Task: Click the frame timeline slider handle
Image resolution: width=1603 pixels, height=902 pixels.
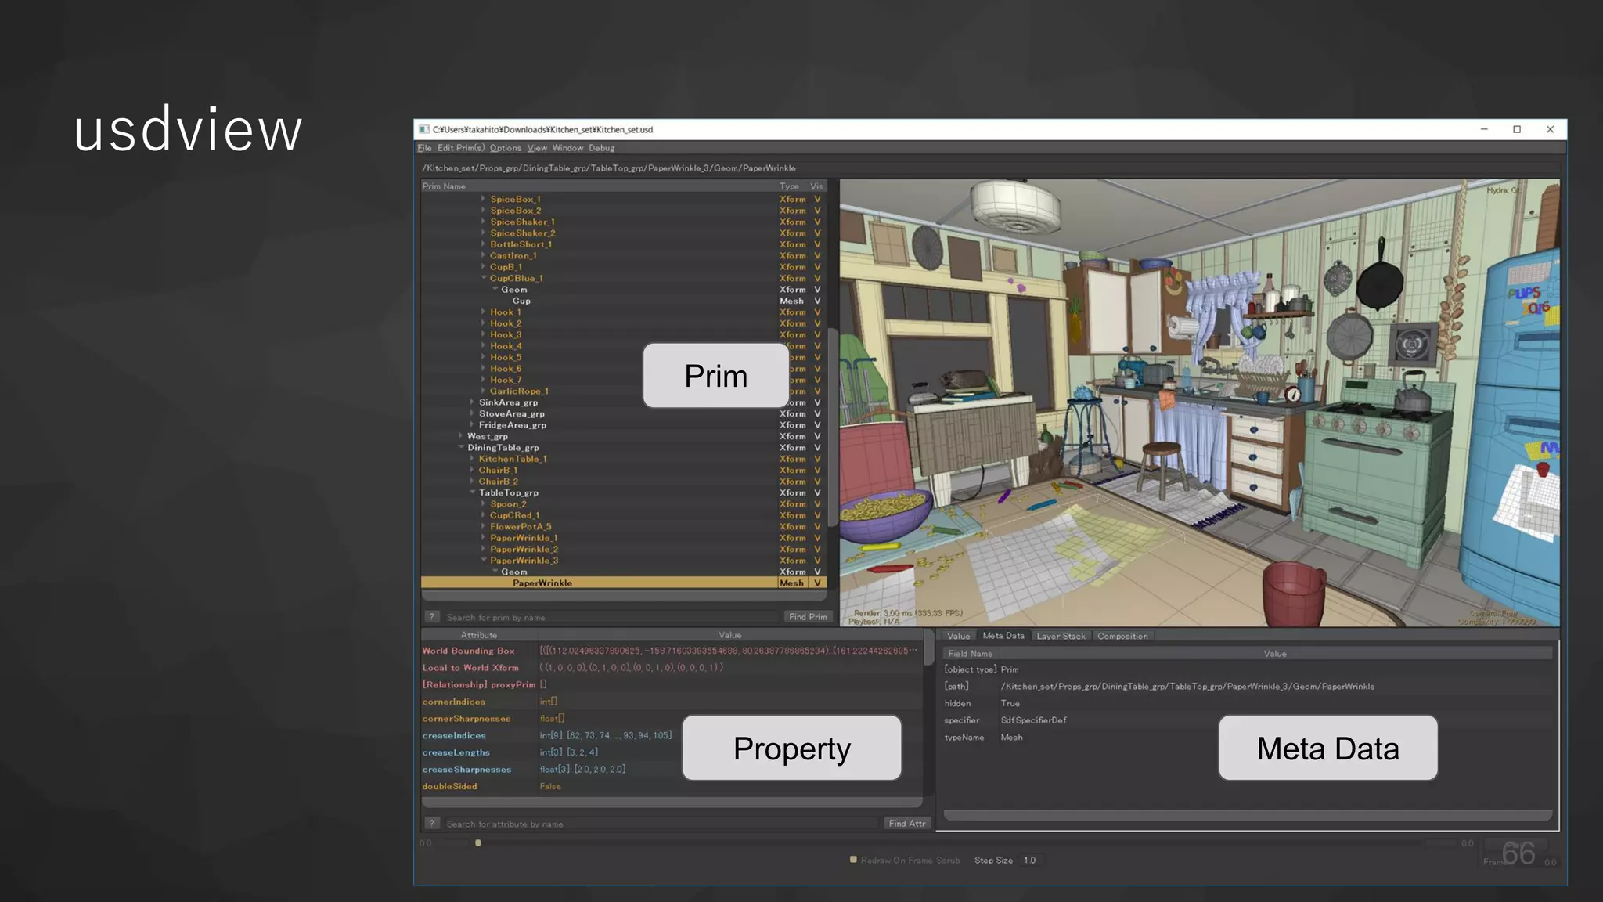Action: pyautogui.click(x=478, y=843)
